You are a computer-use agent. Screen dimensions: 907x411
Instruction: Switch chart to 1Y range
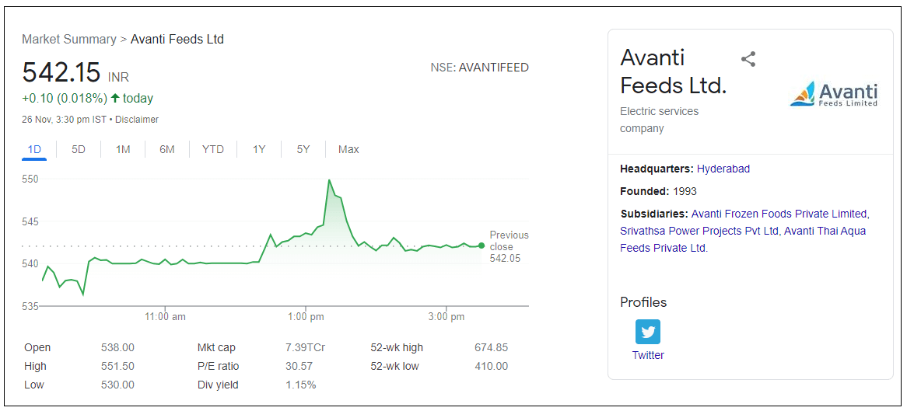[x=258, y=149]
